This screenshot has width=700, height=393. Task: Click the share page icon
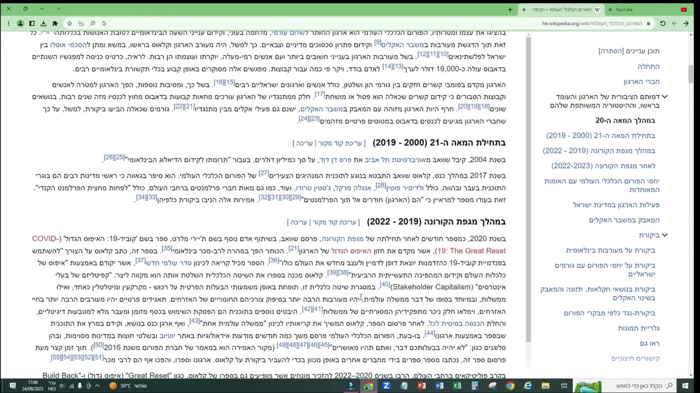coord(81,23)
